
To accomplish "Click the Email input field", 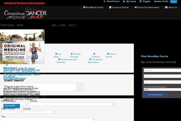I will coord(162,82).
